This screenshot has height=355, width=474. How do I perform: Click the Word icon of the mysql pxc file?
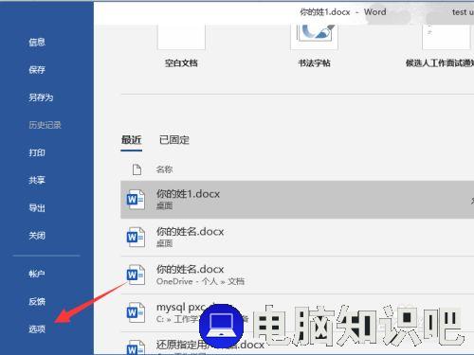pyautogui.click(x=136, y=312)
